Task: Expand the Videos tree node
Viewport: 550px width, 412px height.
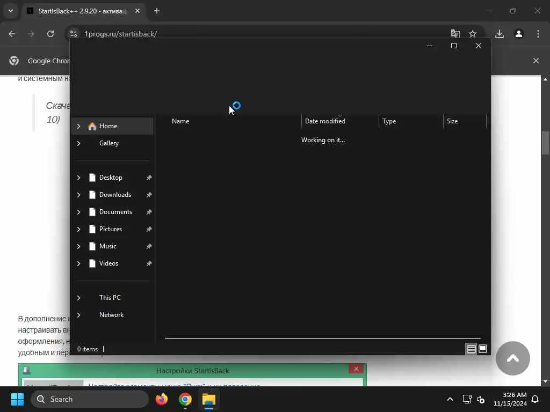Action: 79,263
